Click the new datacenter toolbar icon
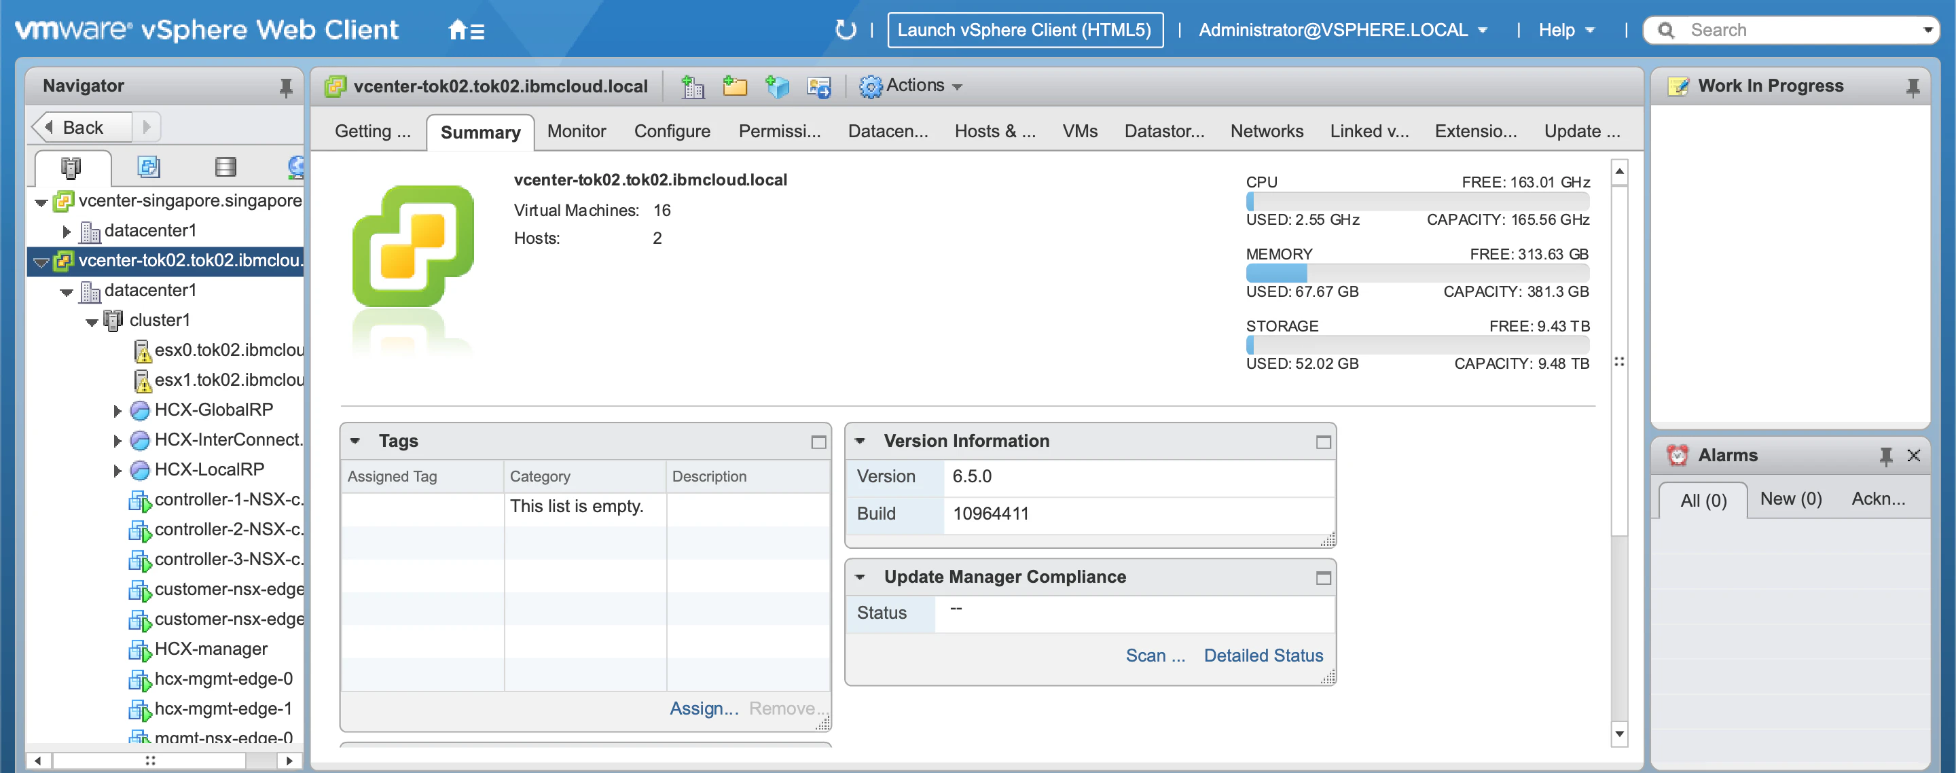 click(693, 86)
